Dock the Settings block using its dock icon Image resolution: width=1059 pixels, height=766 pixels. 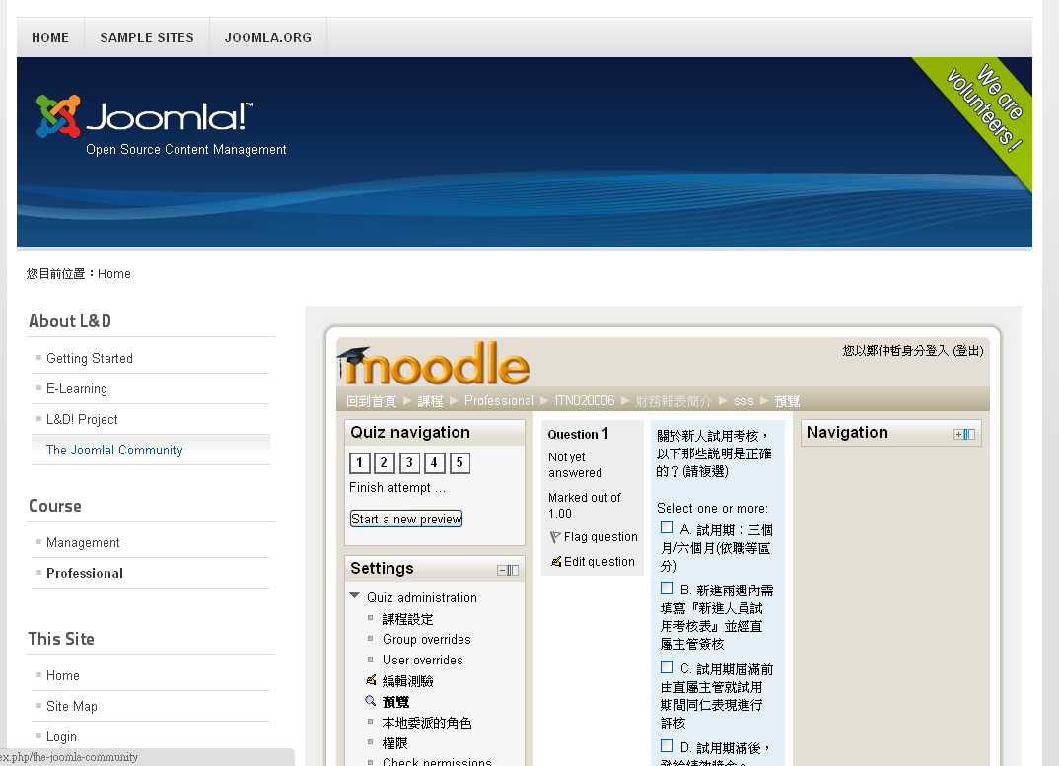(513, 570)
